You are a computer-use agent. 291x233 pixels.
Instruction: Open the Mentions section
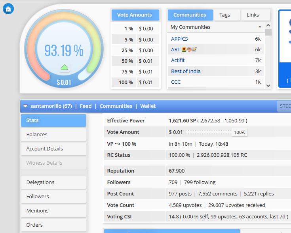tap(53, 211)
